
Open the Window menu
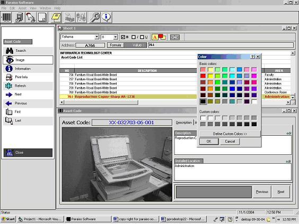45,8
